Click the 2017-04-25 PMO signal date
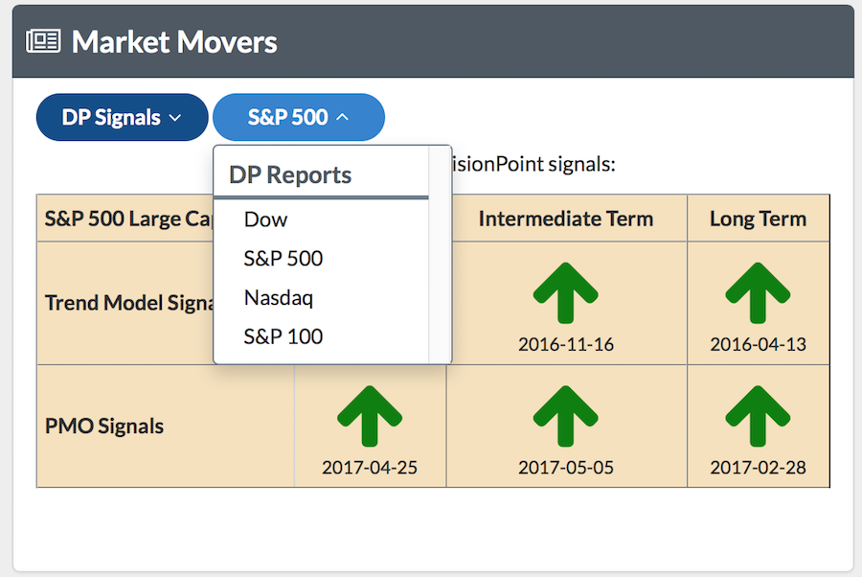Viewport: 862px width, 577px height. coord(370,468)
